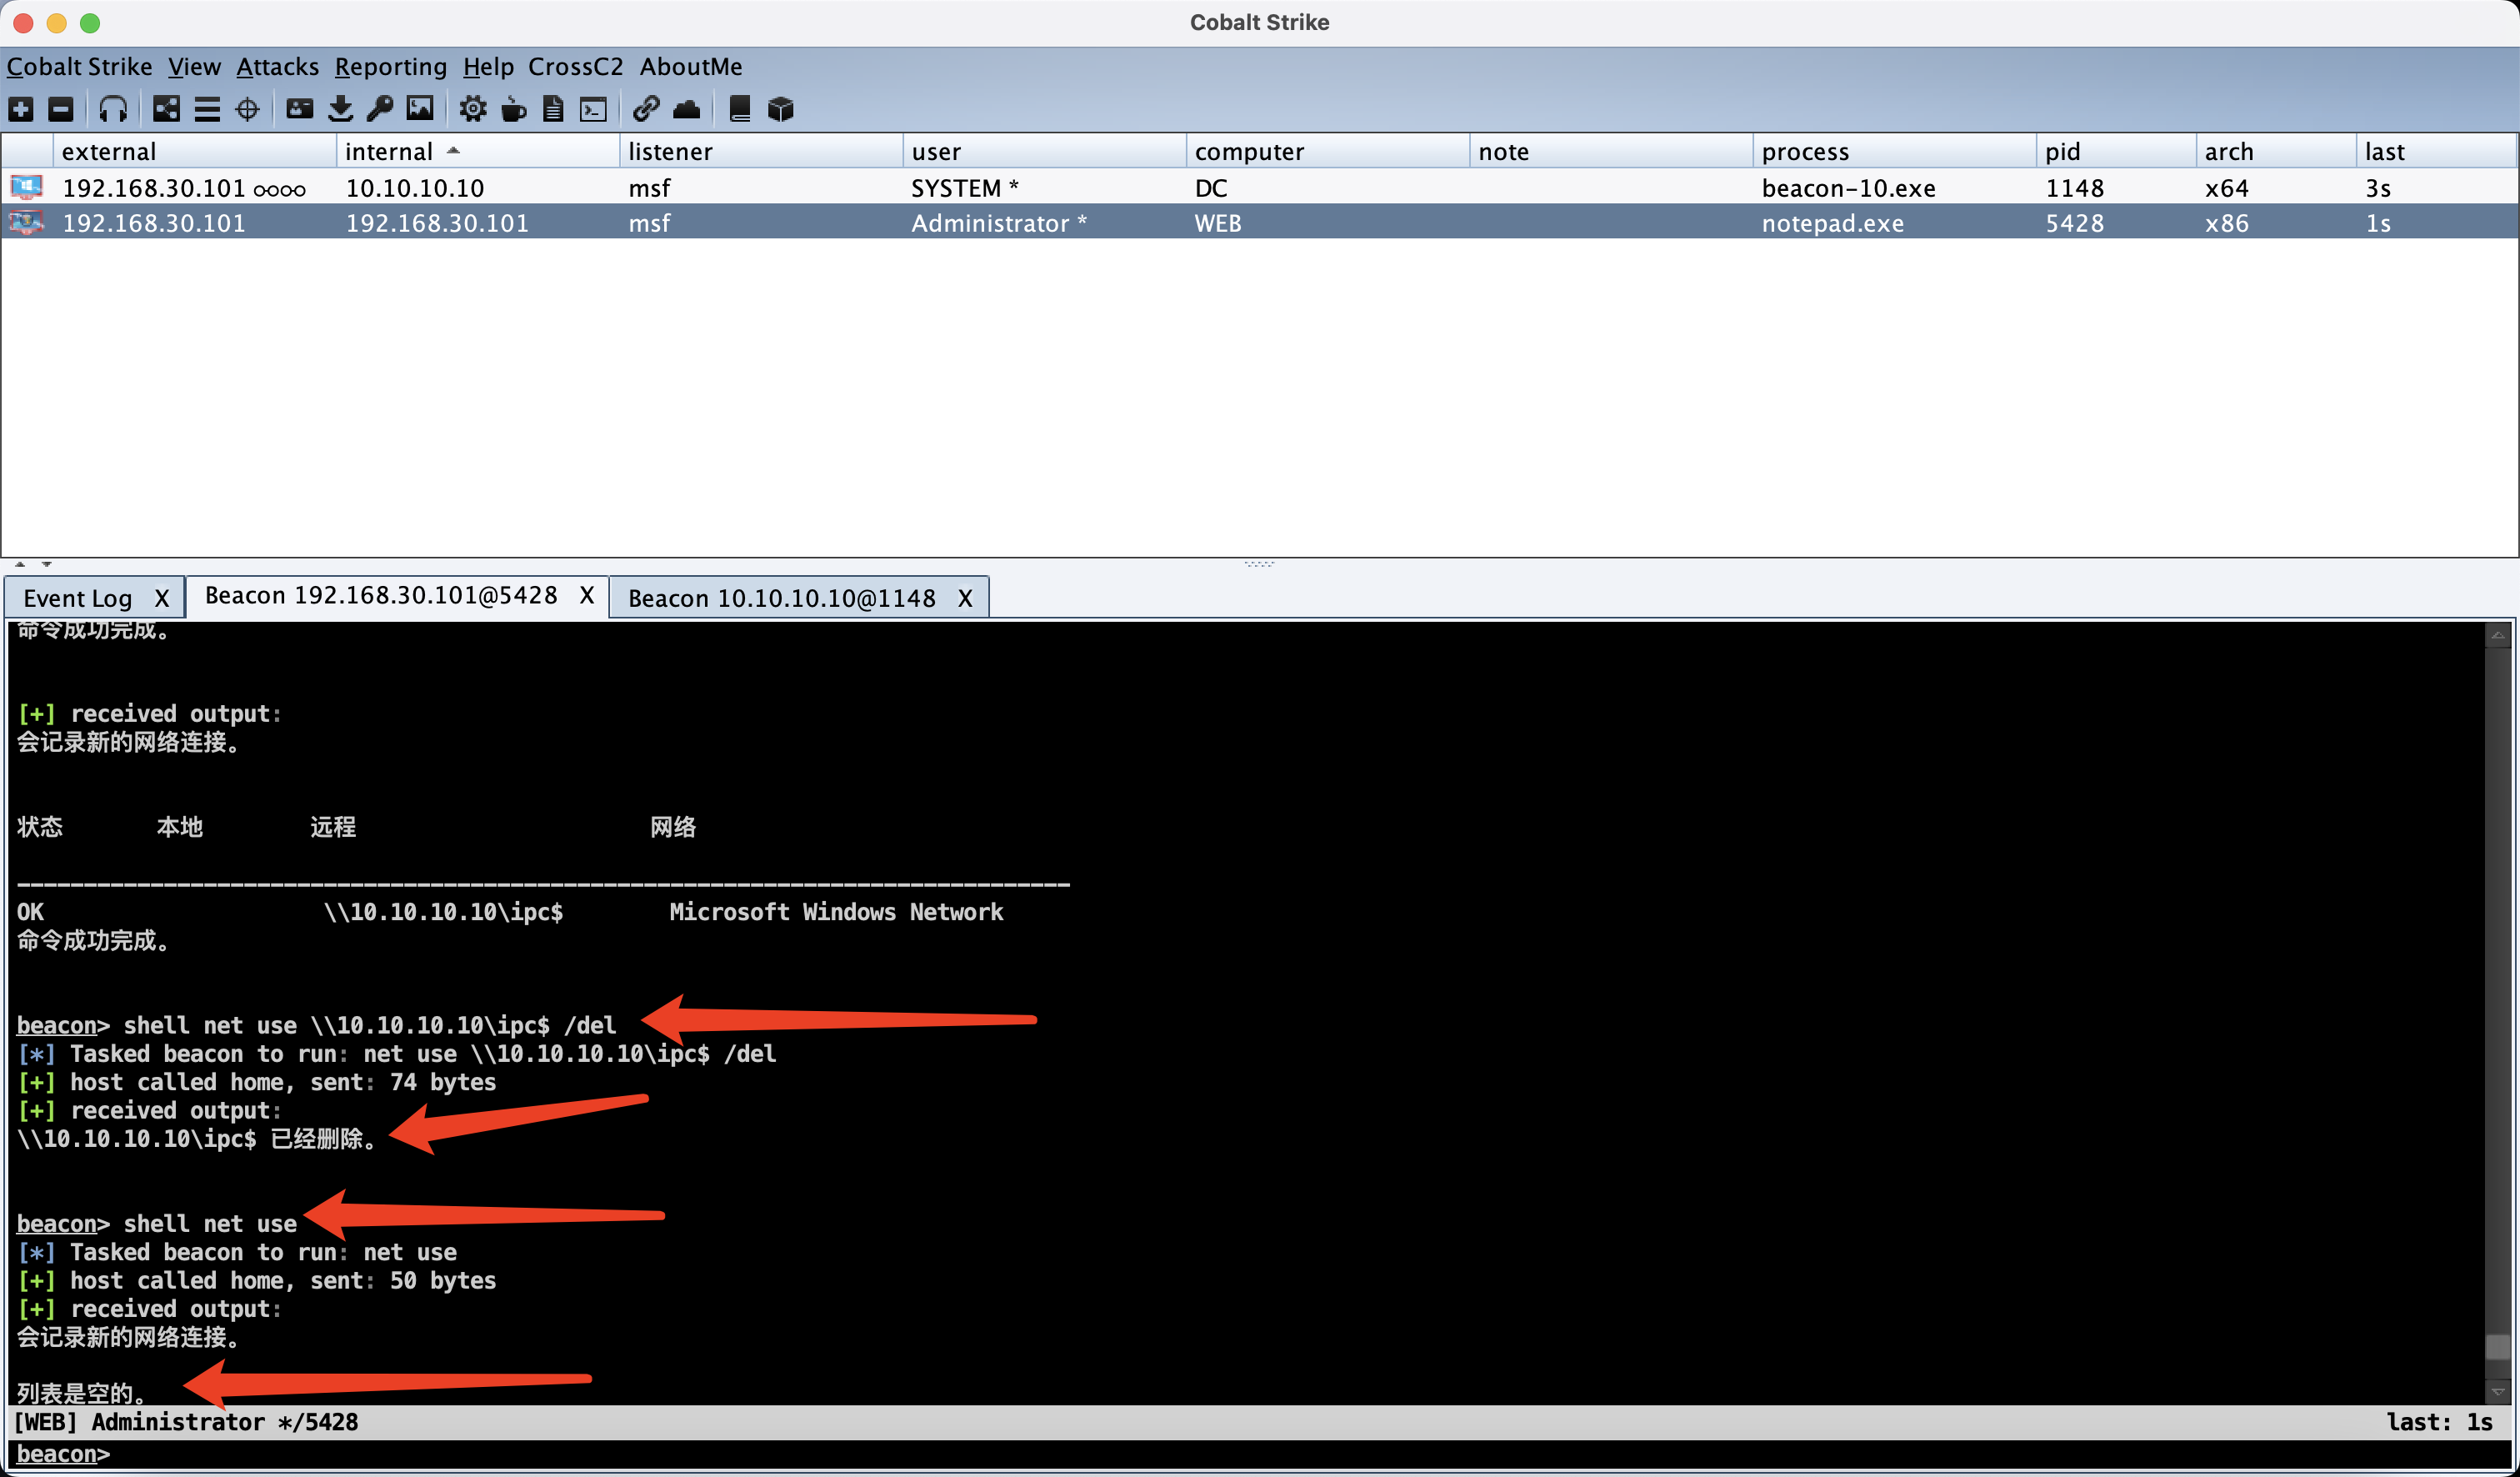This screenshot has height=1477, width=2520.
Task: Open the CrossC2 menu
Action: click(x=576, y=66)
